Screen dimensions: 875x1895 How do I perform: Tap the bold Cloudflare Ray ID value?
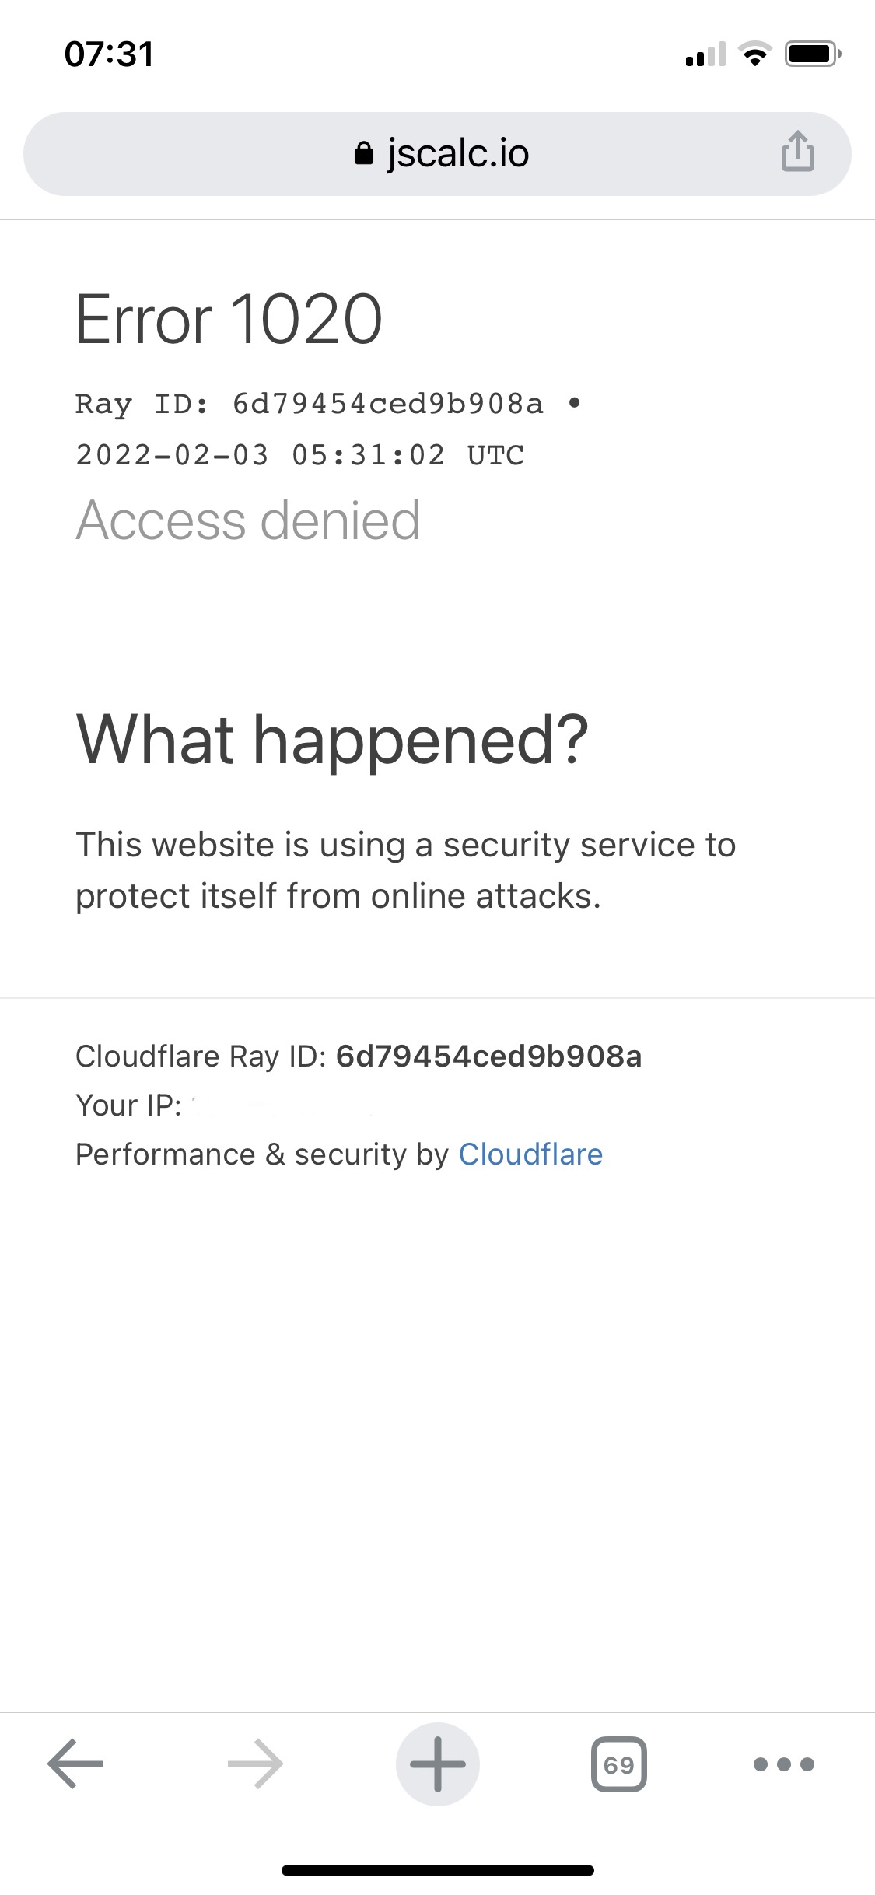(488, 1056)
